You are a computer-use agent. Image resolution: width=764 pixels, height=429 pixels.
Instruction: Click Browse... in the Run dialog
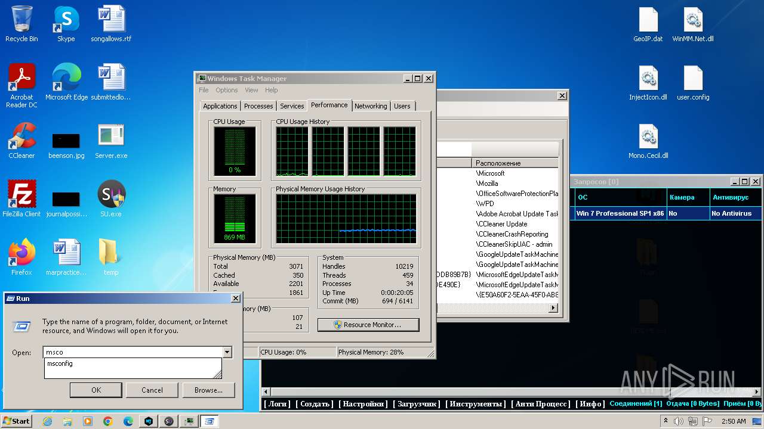[x=208, y=390]
